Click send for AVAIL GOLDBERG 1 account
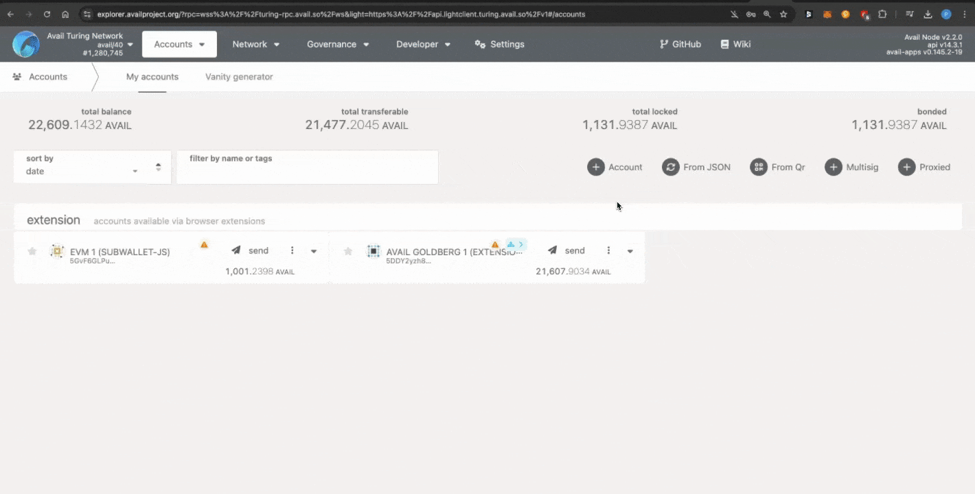Image resolution: width=975 pixels, height=494 pixels. point(566,250)
